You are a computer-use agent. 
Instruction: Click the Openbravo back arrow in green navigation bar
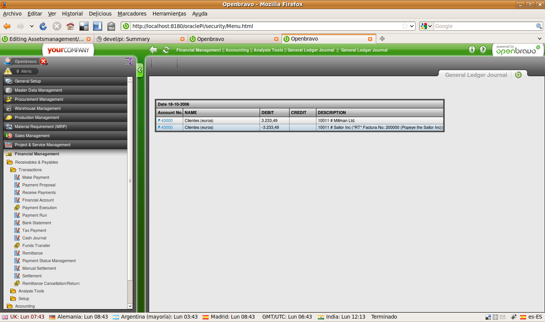pyautogui.click(x=153, y=50)
